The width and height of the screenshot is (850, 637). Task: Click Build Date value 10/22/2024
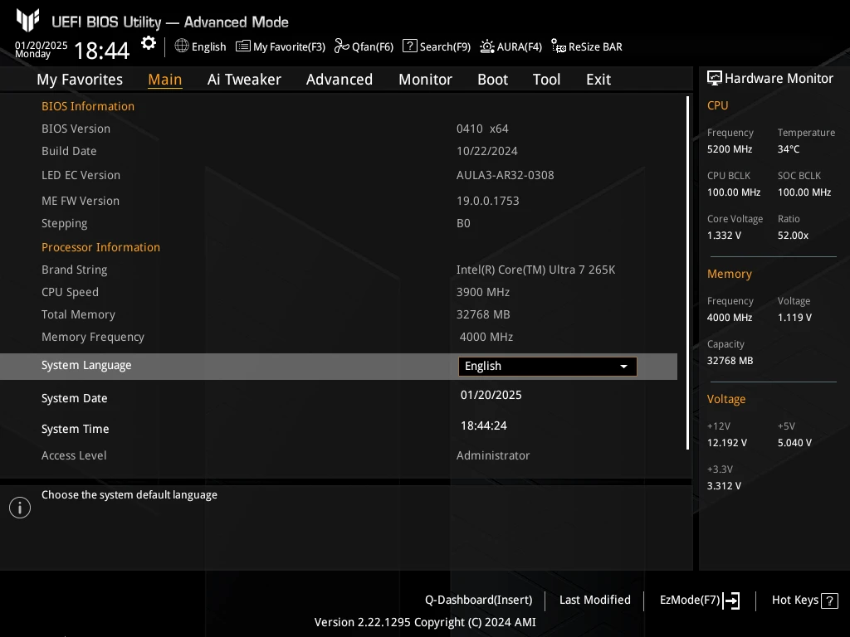point(486,151)
